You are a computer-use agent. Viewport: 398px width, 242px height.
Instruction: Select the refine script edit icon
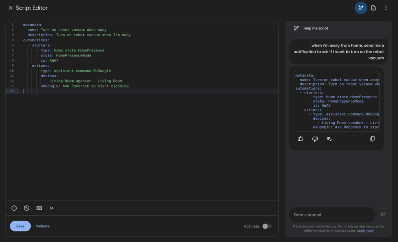329,139
